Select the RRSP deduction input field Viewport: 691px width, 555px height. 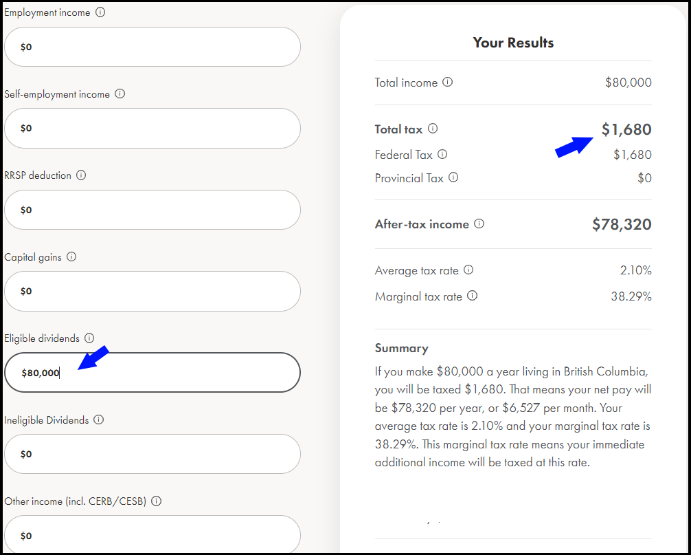(x=152, y=209)
